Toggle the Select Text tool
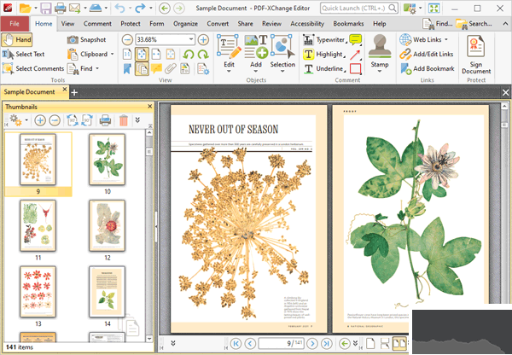The width and height of the screenshot is (512, 355). coord(24,54)
